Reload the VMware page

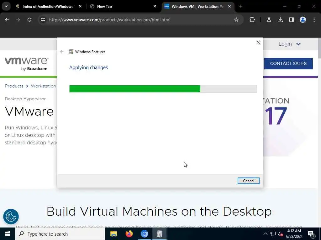(29, 20)
